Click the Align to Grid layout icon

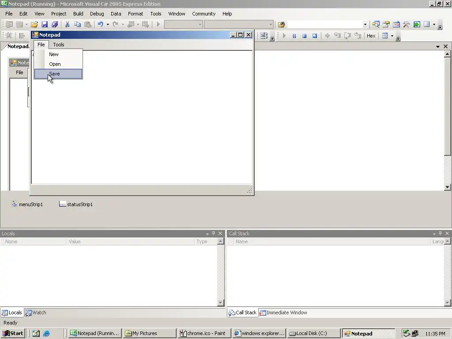(x=9, y=36)
